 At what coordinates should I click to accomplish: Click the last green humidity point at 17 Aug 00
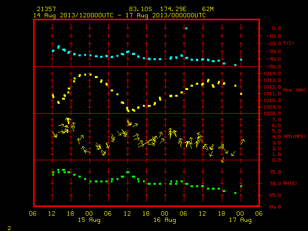241,186
